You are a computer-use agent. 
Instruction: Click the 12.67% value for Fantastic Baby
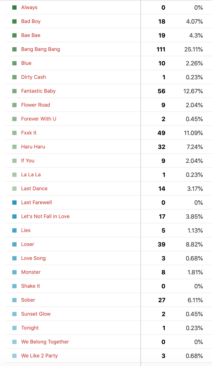coord(193,91)
